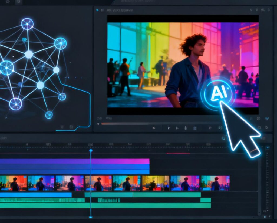The image size is (277, 223).
Task: Click the step-forward control beside the play button
Action: 177,128
